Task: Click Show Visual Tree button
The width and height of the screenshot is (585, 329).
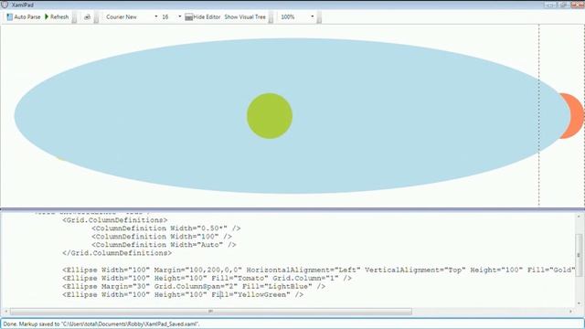Action: (x=245, y=16)
